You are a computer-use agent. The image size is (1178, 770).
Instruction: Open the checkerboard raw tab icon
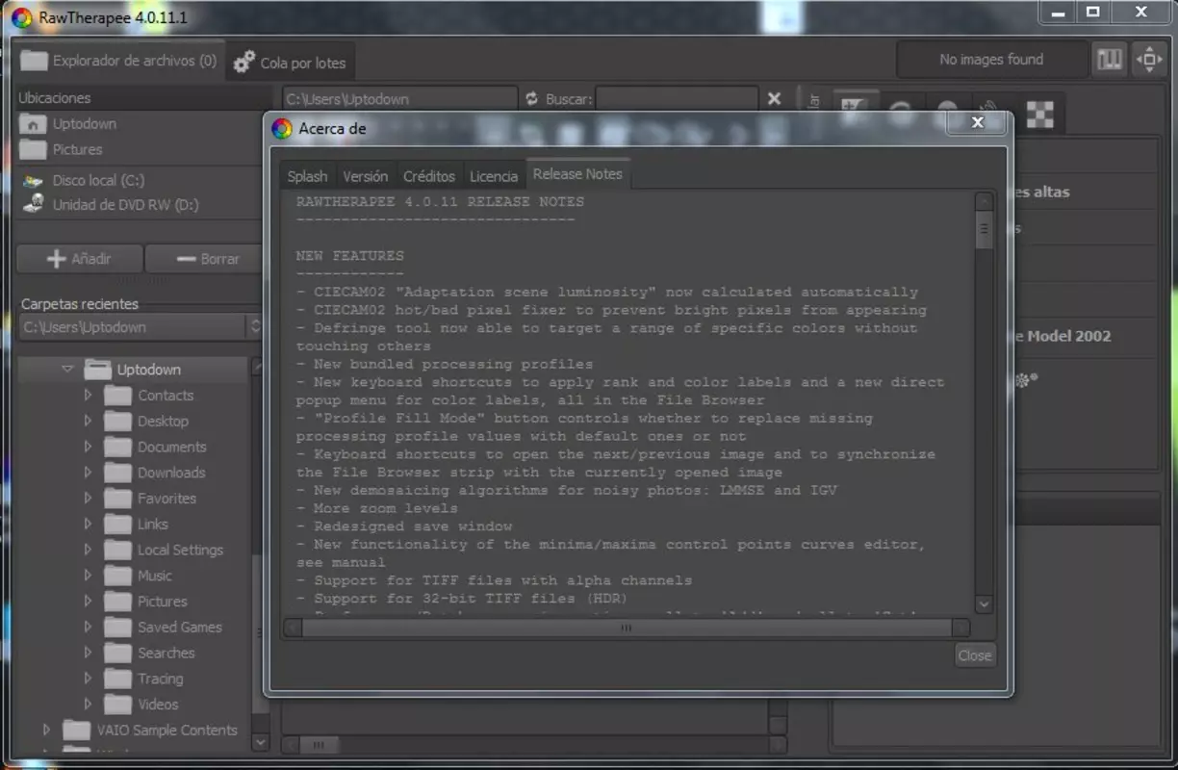click(1039, 115)
